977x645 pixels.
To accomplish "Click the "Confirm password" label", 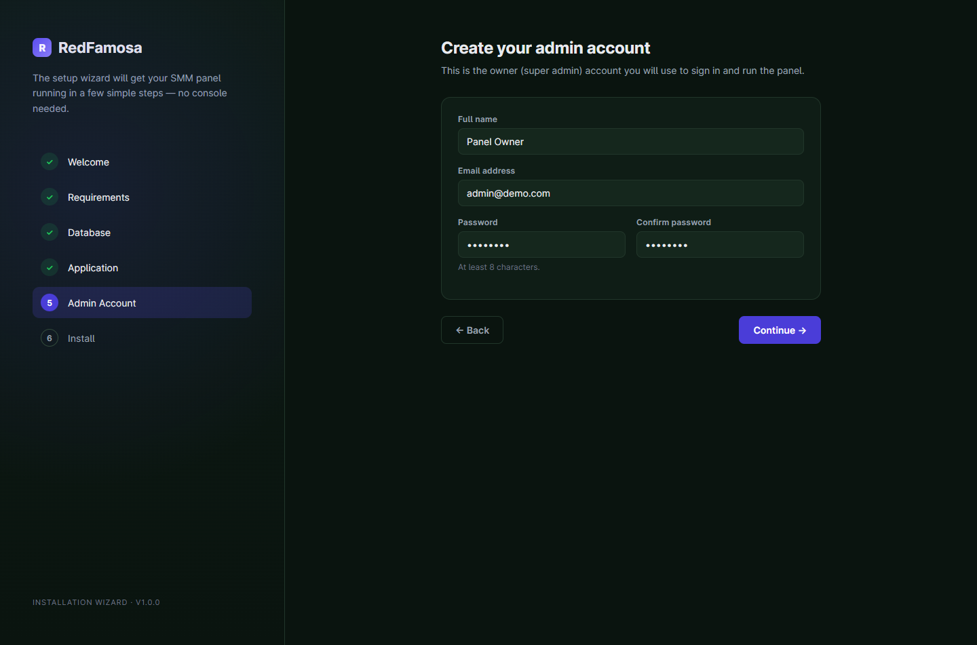I will click(674, 222).
